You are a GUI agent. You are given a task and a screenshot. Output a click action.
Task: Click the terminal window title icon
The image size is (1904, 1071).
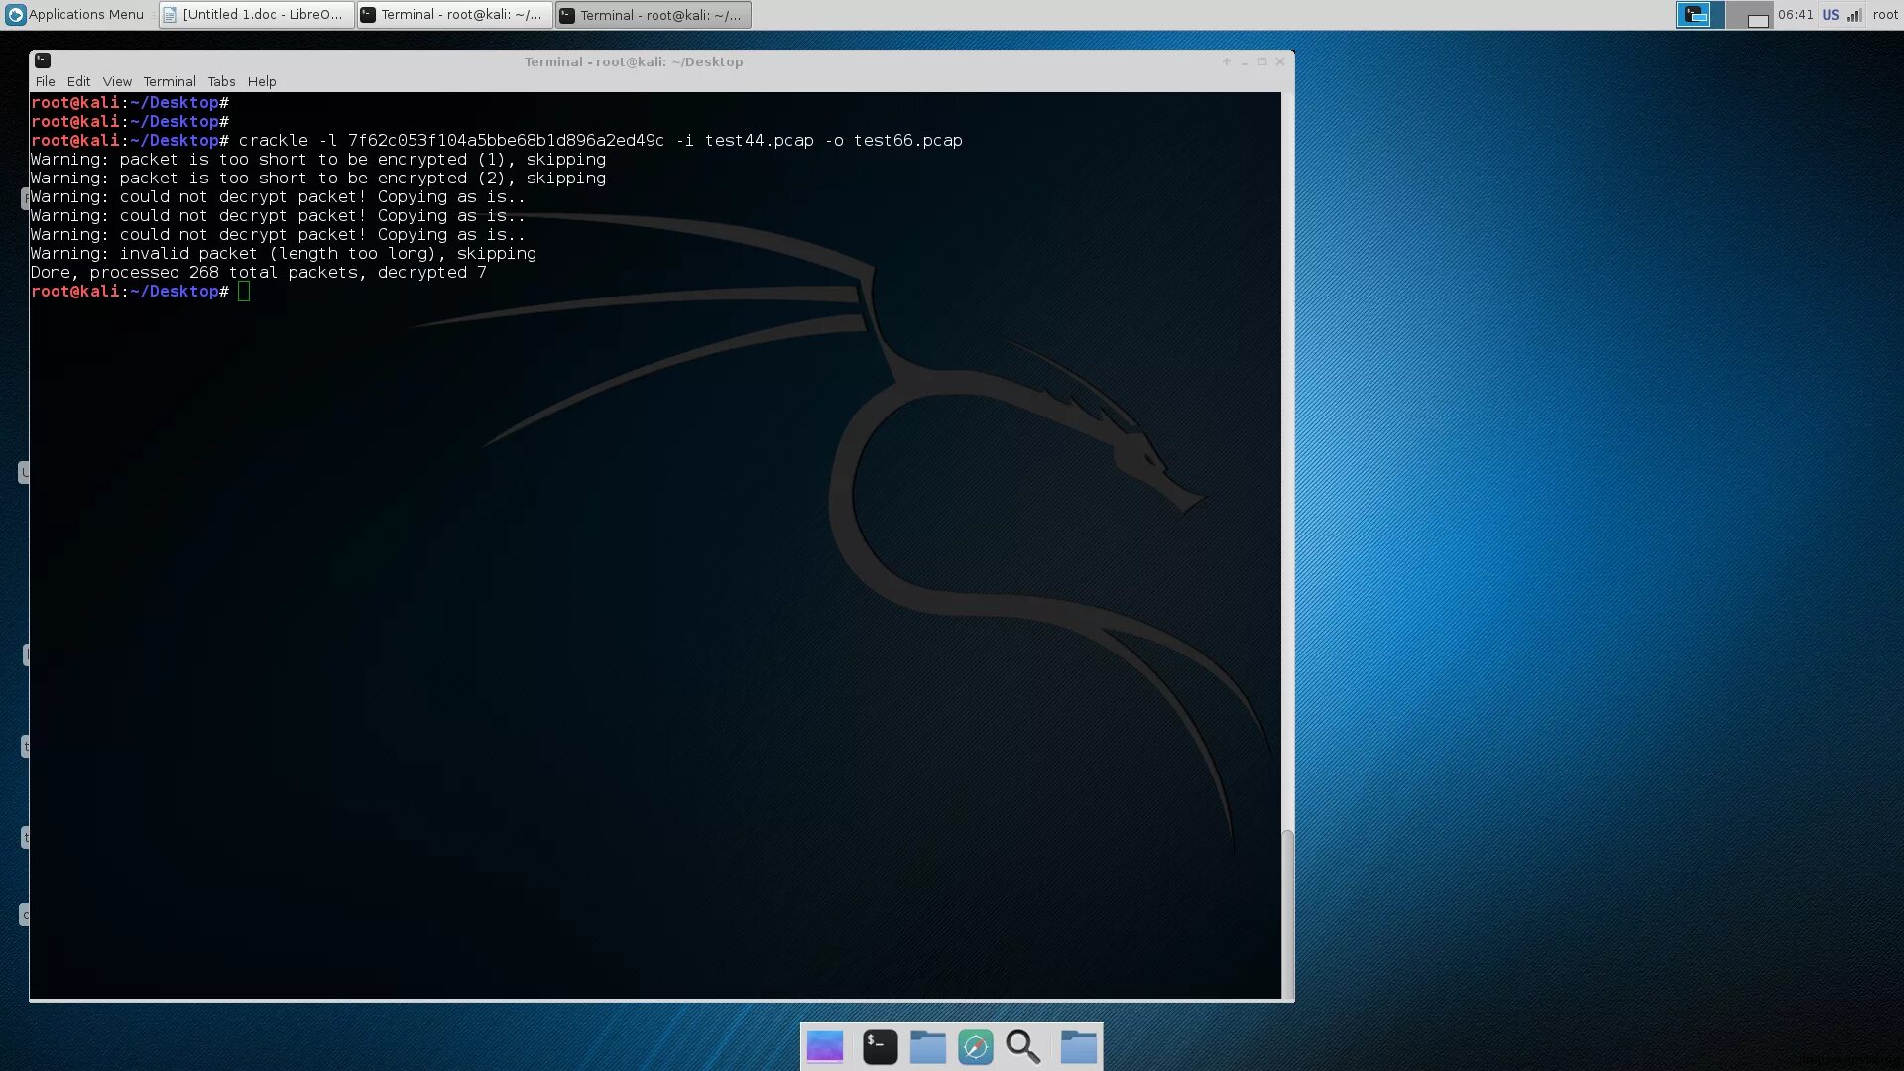point(43,60)
